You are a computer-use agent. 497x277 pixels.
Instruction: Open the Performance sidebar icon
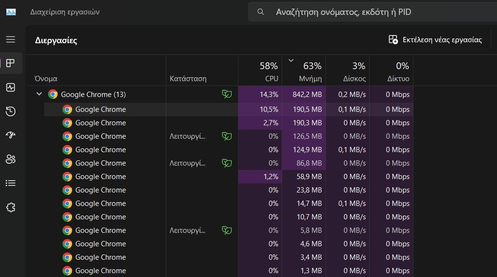[11, 87]
